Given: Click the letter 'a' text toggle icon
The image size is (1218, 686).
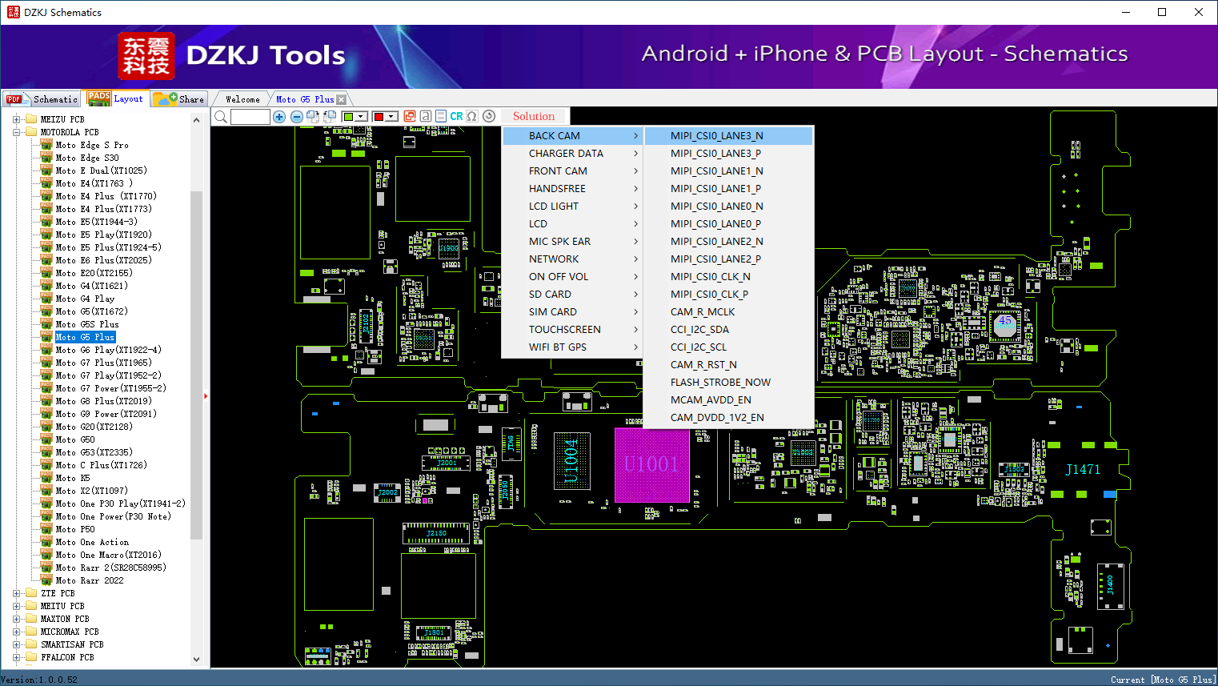Looking at the screenshot, I should tap(426, 117).
